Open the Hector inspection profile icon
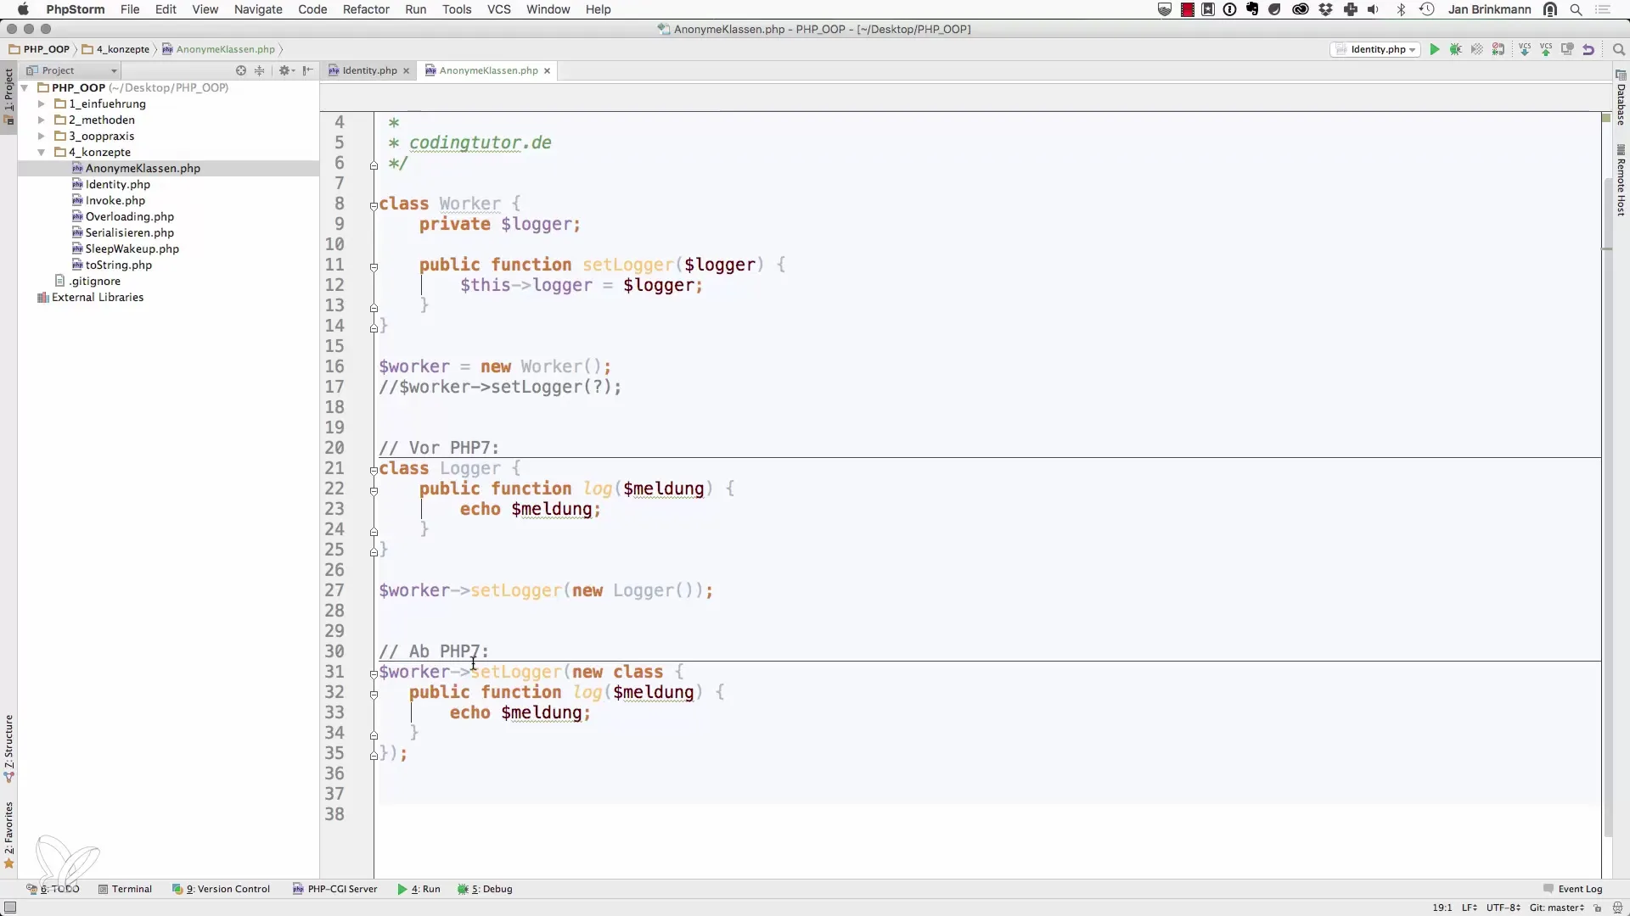 1617,908
